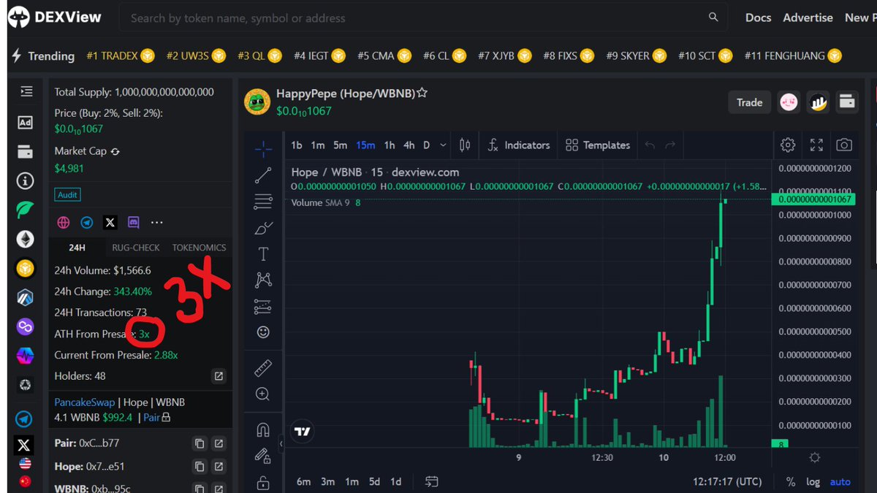Open trending token #5 CMA

(x=385, y=56)
